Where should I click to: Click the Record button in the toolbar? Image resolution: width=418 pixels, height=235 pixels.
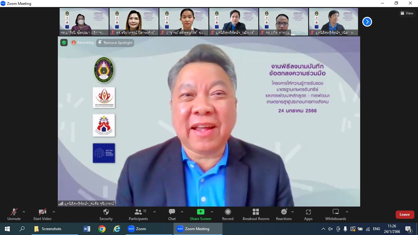click(x=228, y=214)
